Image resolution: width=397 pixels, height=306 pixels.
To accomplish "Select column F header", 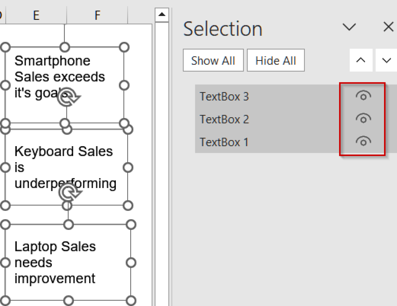I will point(97,15).
